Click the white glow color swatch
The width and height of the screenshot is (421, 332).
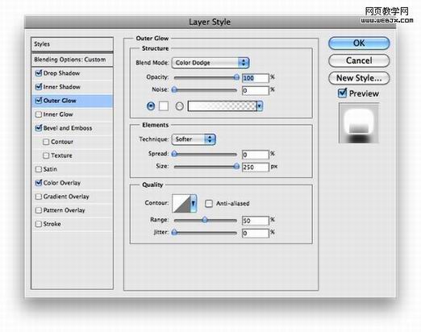point(164,106)
